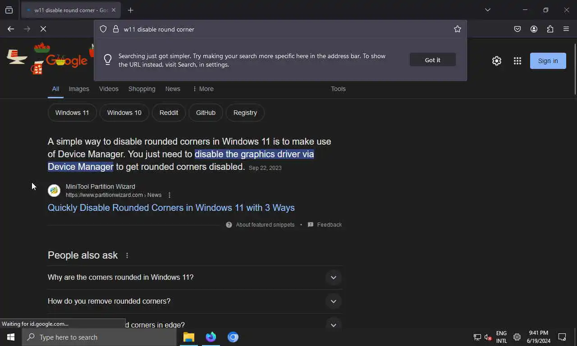Switch to the Videos tab

click(x=109, y=89)
